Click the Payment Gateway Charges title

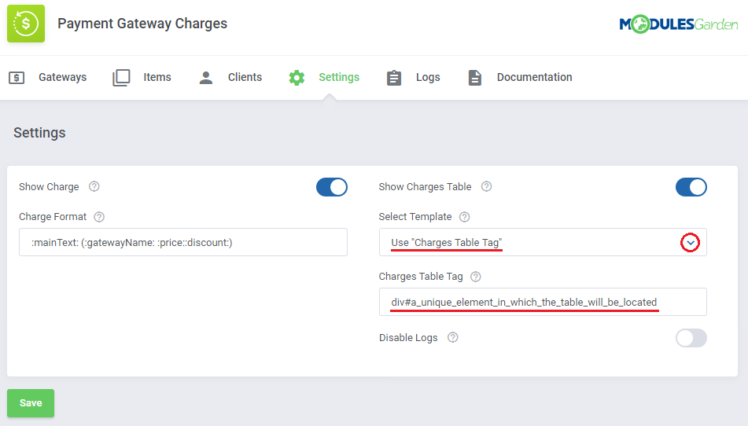tap(142, 24)
